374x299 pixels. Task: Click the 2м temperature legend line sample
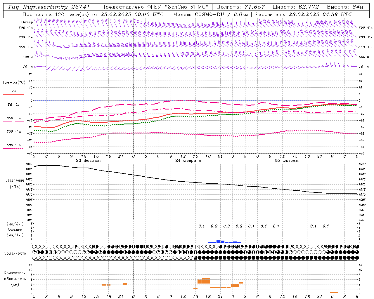pyautogui.click(x=13, y=94)
